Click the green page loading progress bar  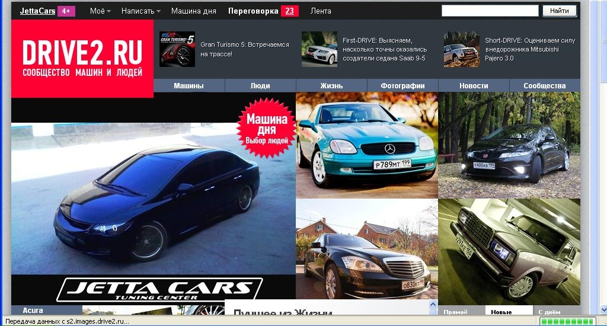pos(567,321)
